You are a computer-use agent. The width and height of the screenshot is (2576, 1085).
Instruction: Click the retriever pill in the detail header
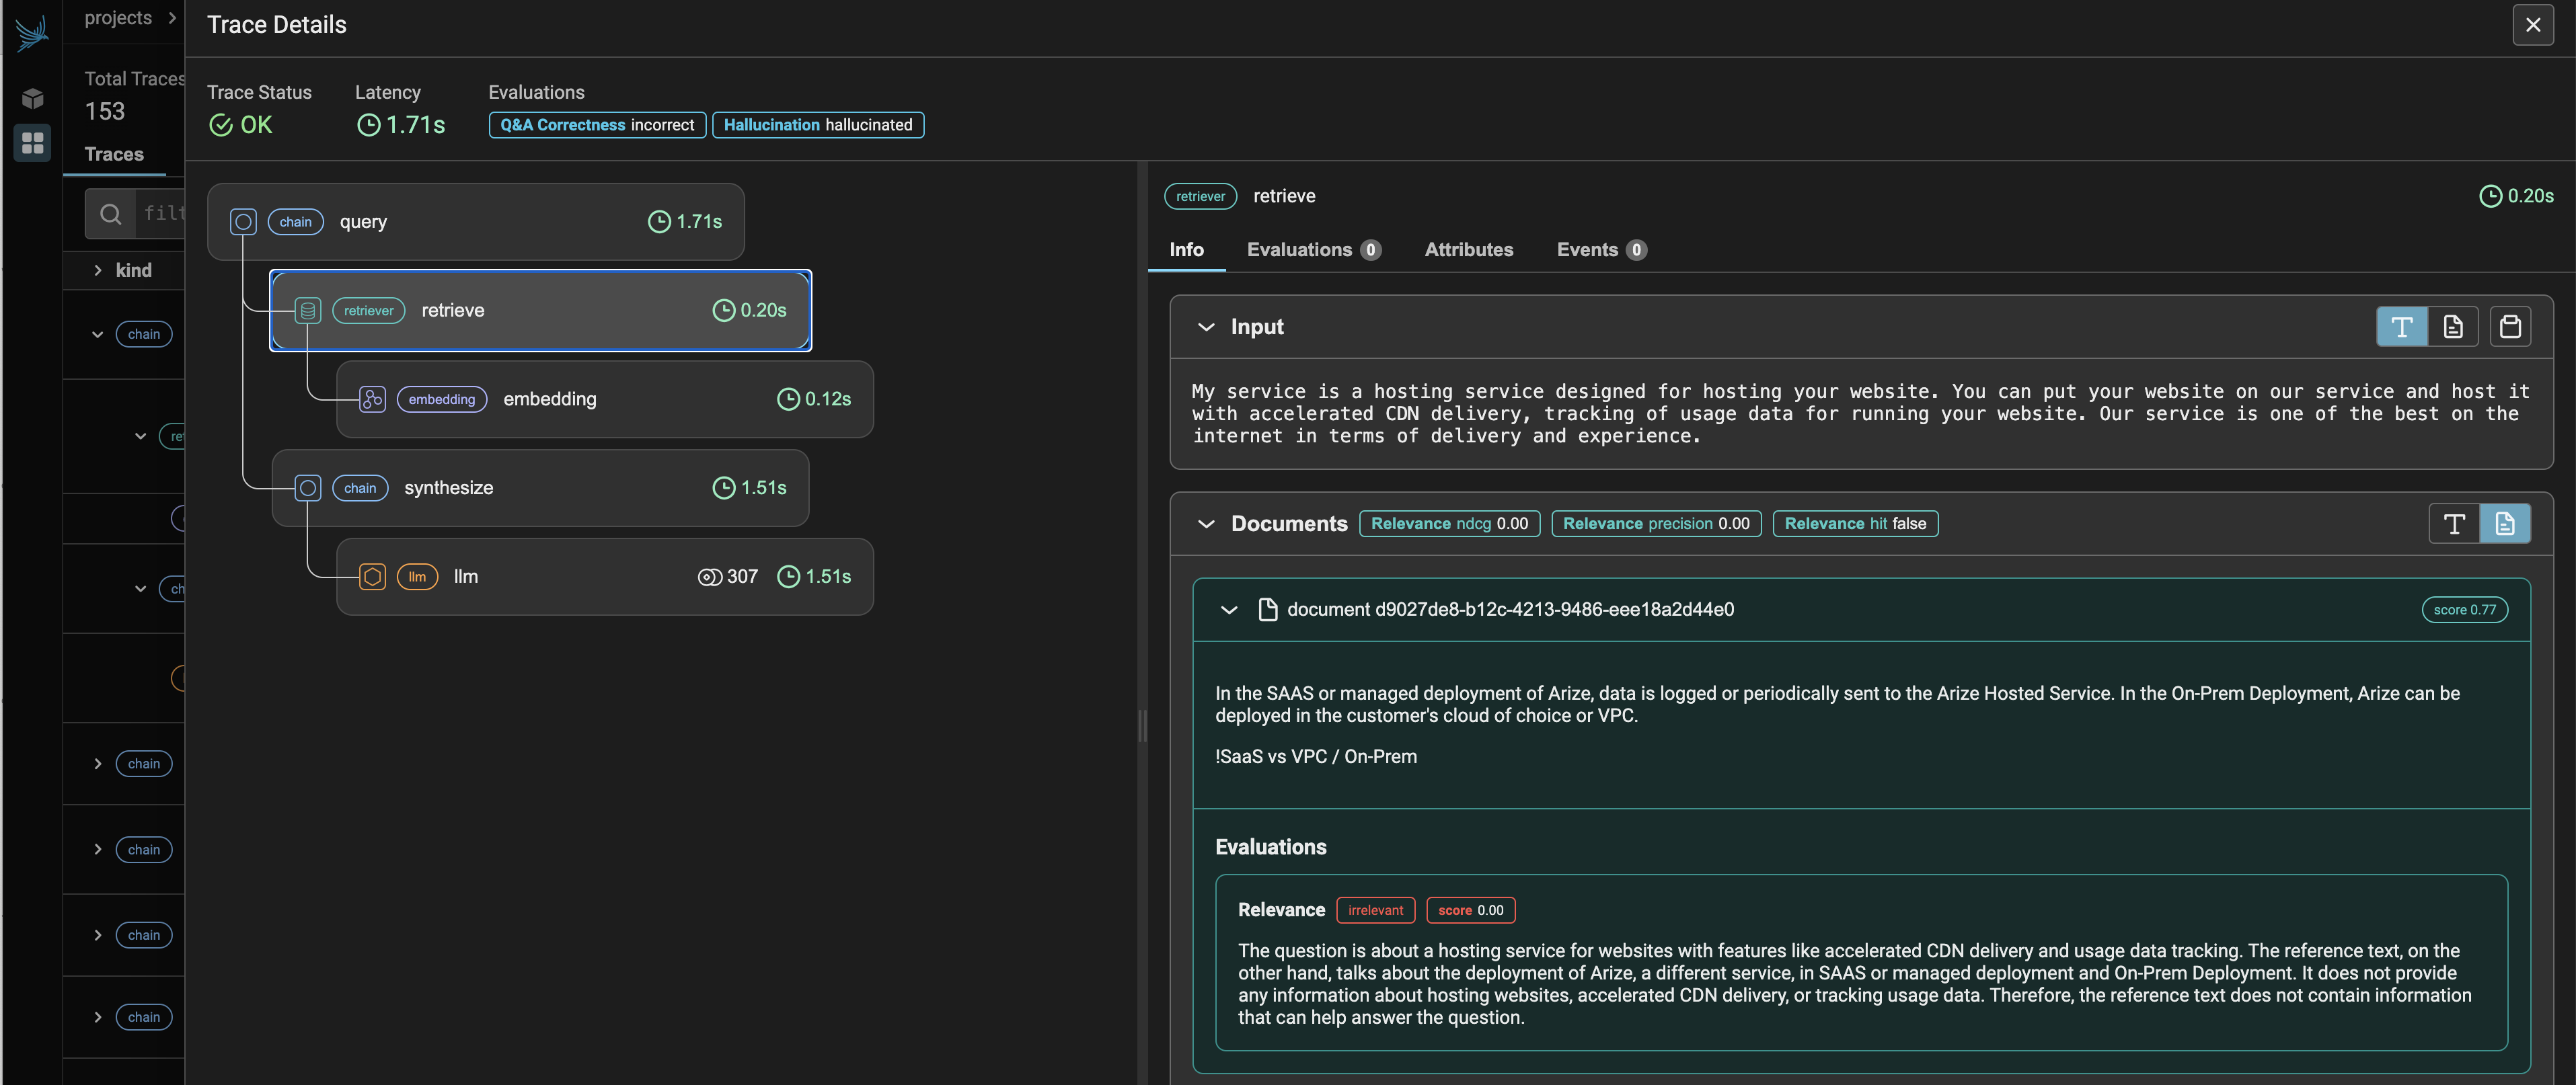1200,196
